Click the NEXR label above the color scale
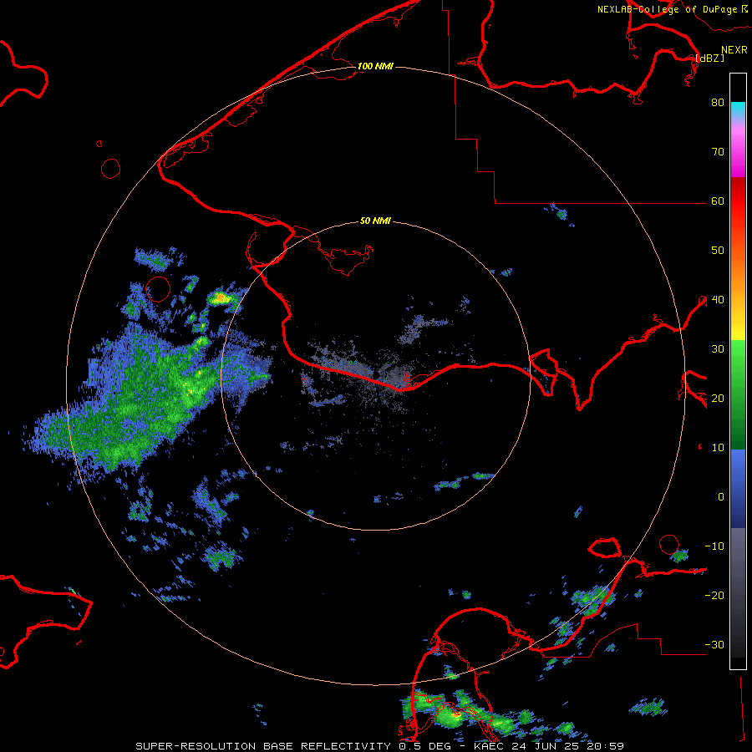This screenshot has height=752, width=752. point(734,50)
